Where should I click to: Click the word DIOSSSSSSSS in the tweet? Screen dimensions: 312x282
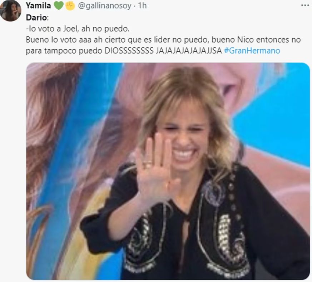(129, 50)
